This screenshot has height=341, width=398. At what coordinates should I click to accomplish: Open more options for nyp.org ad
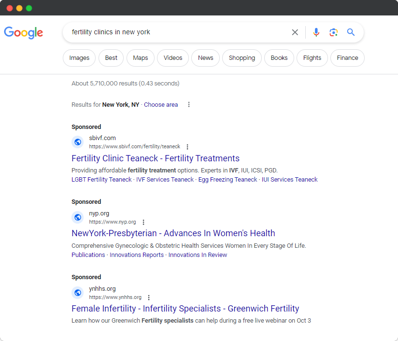tap(143, 222)
